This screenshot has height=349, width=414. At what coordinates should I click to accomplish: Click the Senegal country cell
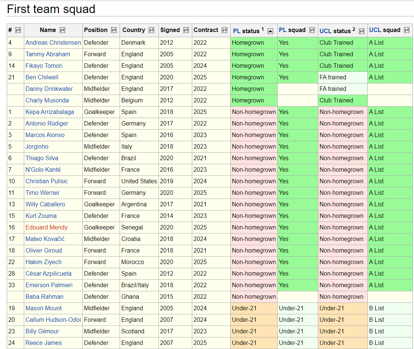(x=139, y=228)
